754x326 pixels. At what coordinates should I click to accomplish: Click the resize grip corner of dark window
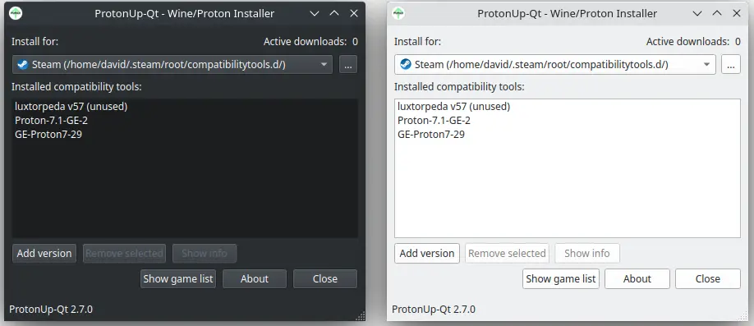(x=361, y=315)
